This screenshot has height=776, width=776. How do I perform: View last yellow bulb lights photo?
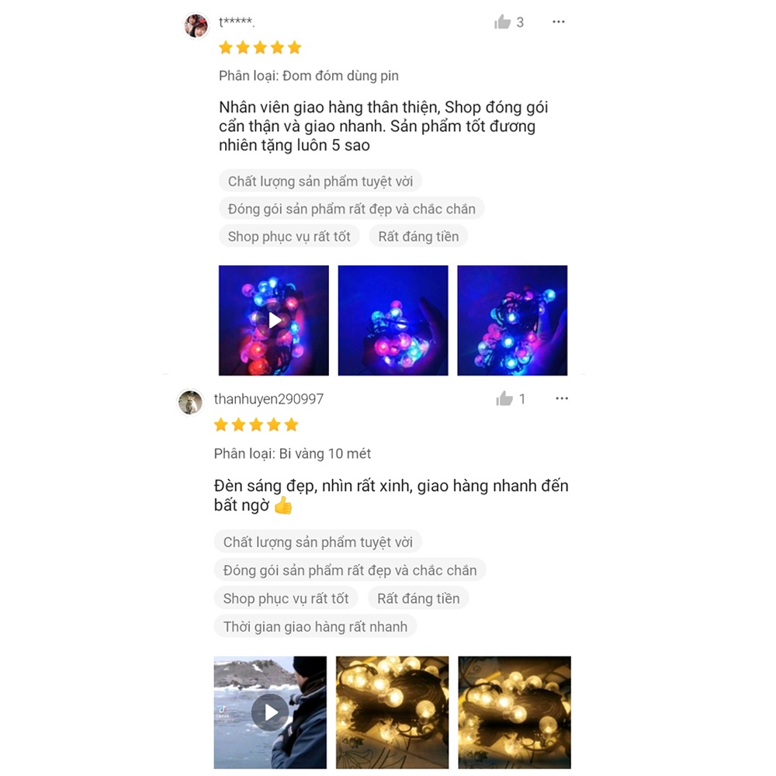point(514,712)
